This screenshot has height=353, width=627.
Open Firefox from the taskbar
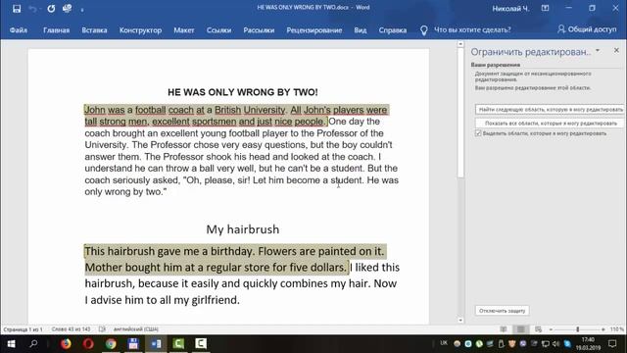pyautogui.click(x=66, y=343)
